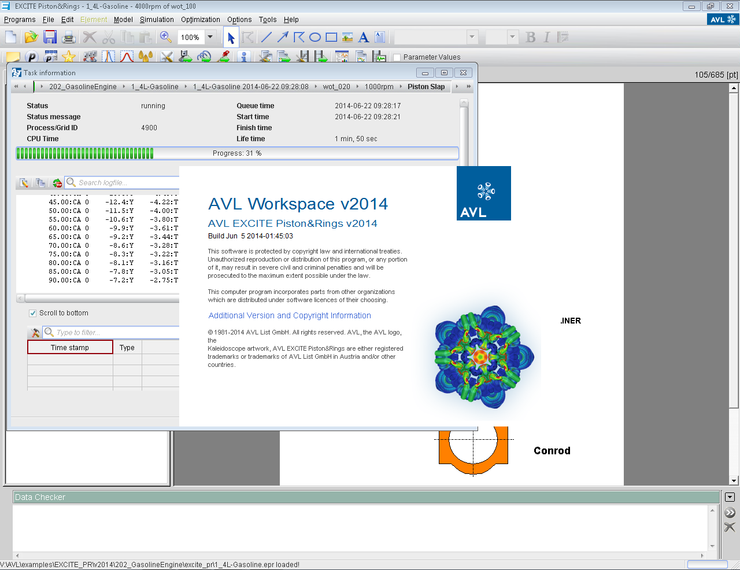Click the 'Type to filter' input field
Viewport: 740px width, 570px height.
[111, 333]
